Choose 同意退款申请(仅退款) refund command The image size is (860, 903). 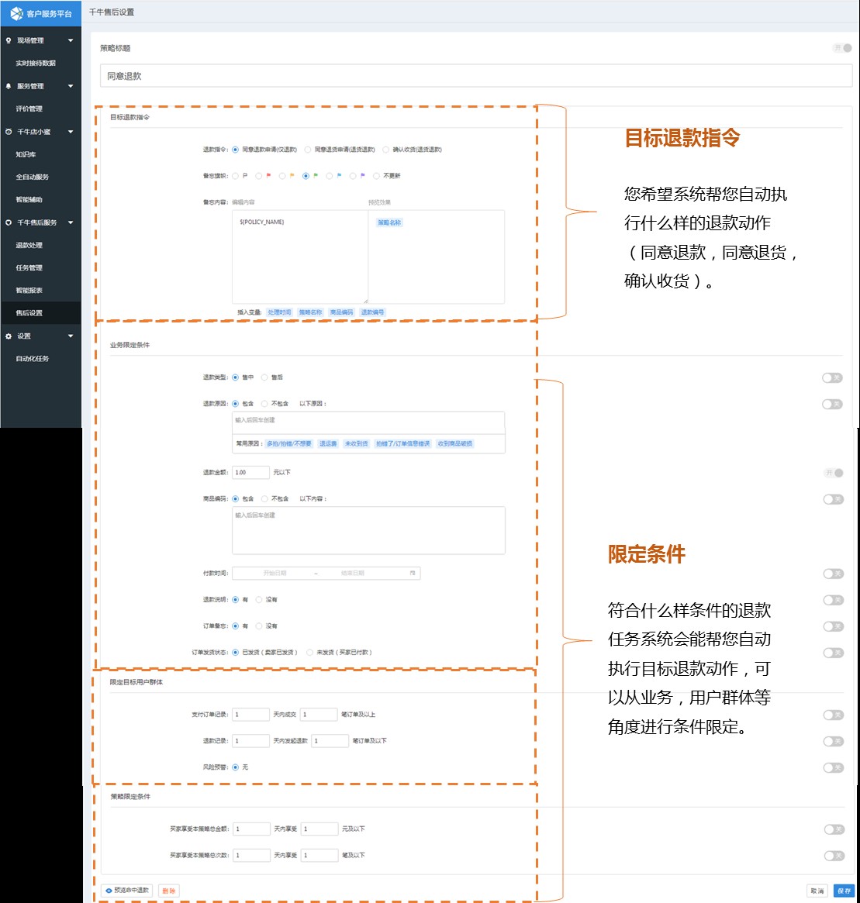tap(236, 150)
